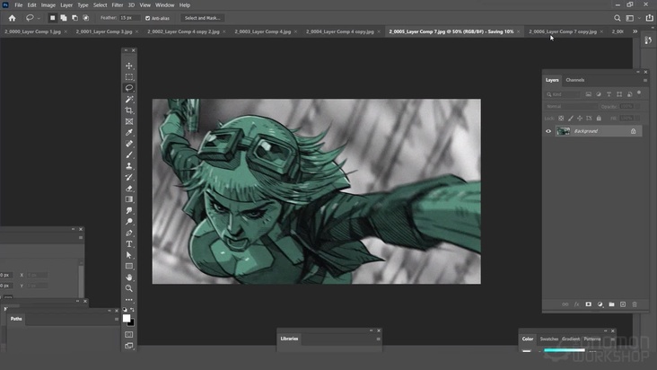This screenshot has width=657, height=370.
Task: Select the Smudge tool
Action: pos(129,210)
